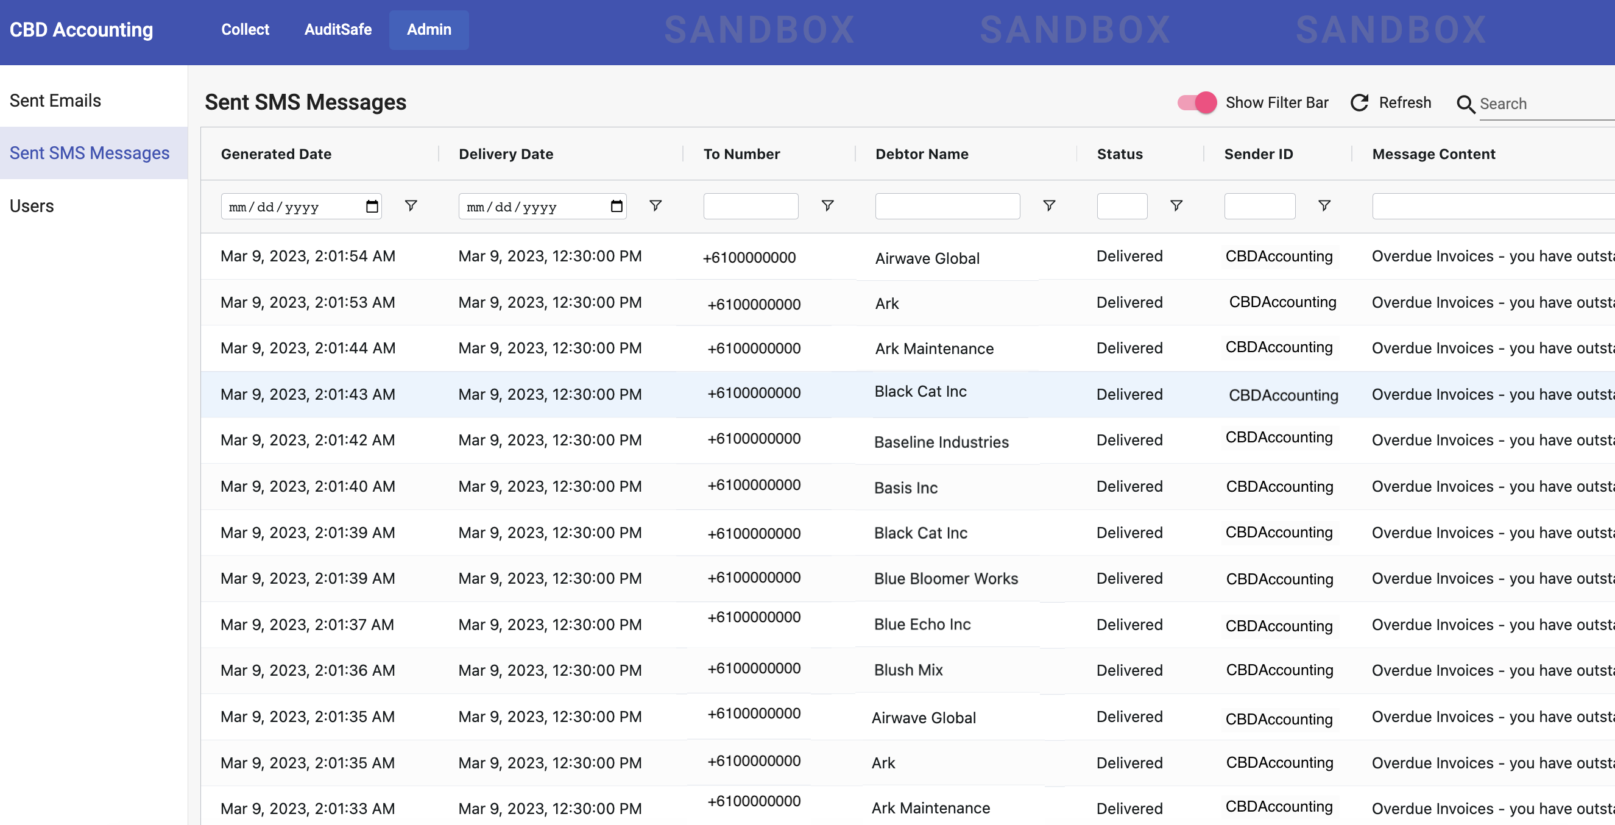Open the Debtor Name filter funnel
This screenshot has height=825, width=1615.
[1049, 205]
